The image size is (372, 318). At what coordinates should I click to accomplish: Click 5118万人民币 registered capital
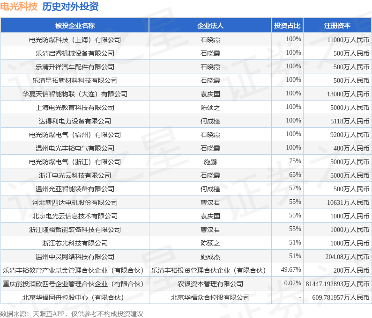point(350,121)
